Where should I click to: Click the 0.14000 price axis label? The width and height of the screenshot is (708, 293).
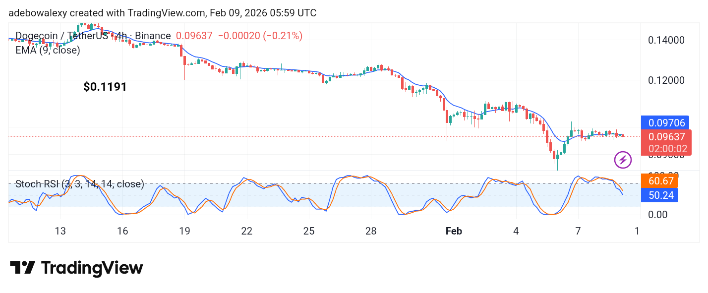pyautogui.click(x=666, y=40)
